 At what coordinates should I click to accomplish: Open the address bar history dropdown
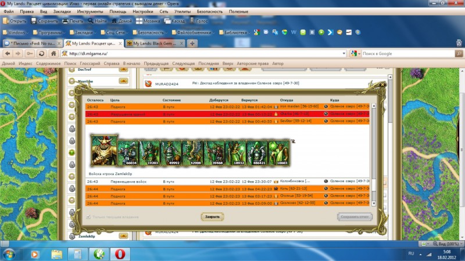344,53
